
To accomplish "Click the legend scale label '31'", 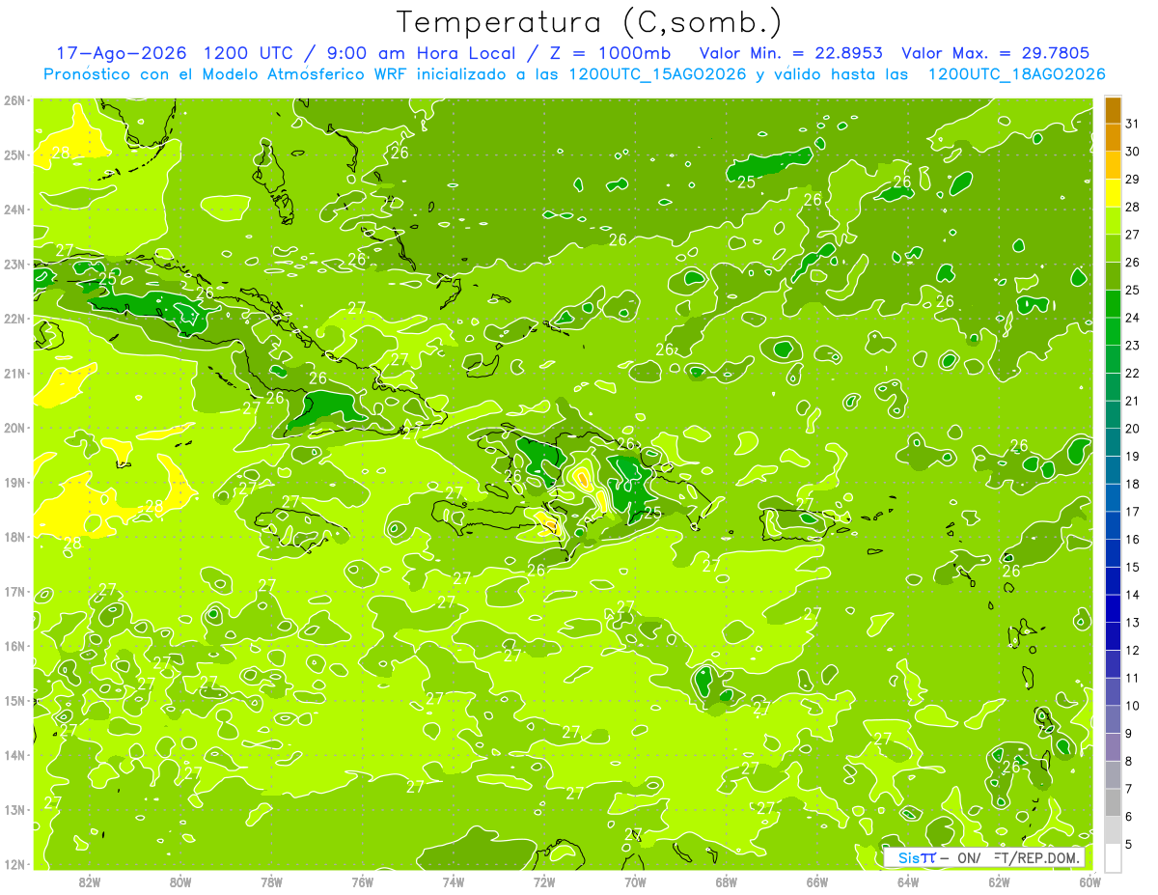I will (1133, 124).
